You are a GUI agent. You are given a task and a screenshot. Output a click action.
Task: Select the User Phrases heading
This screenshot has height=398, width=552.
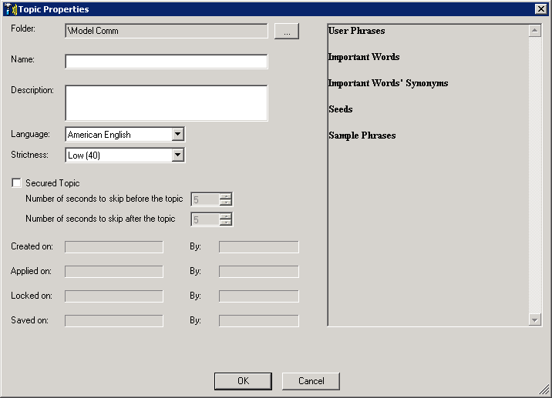(356, 31)
